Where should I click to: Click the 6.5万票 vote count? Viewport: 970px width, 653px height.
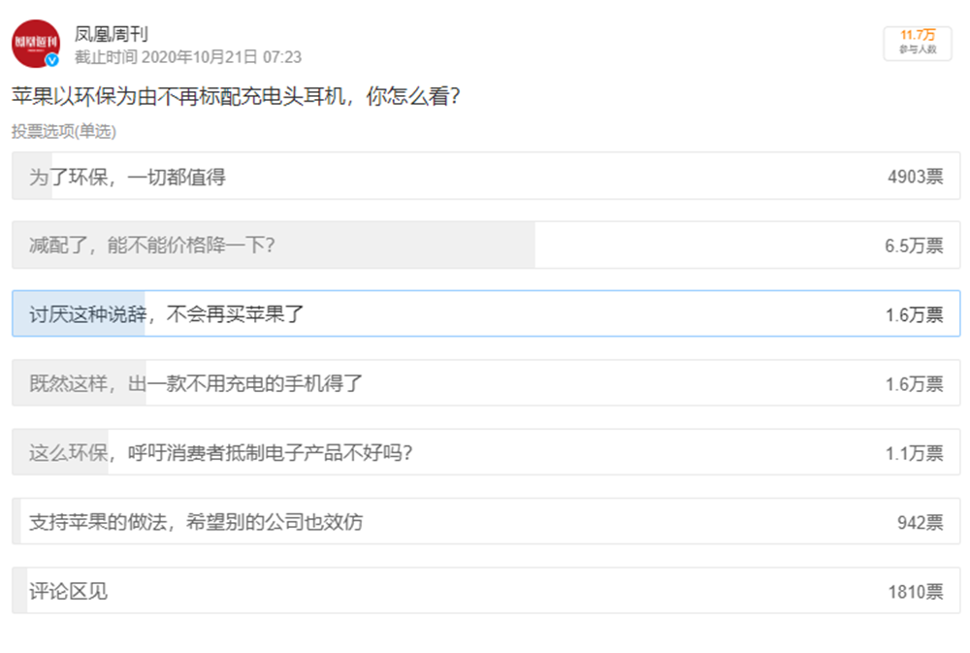click(x=913, y=245)
